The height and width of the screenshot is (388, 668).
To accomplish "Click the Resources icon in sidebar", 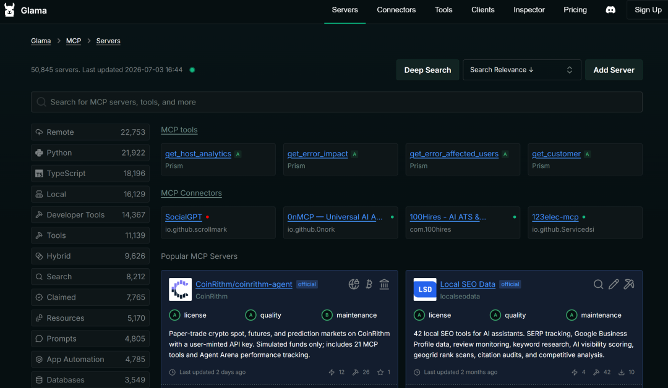I will click(39, 318).
